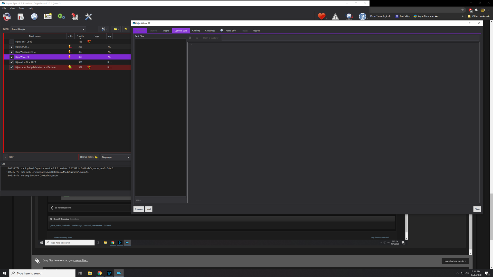This screenshot has height=277, width=493.
Task: Uncheck Bijin - Your Bodyslide Mesh and Texture
Action: (12, 67)
